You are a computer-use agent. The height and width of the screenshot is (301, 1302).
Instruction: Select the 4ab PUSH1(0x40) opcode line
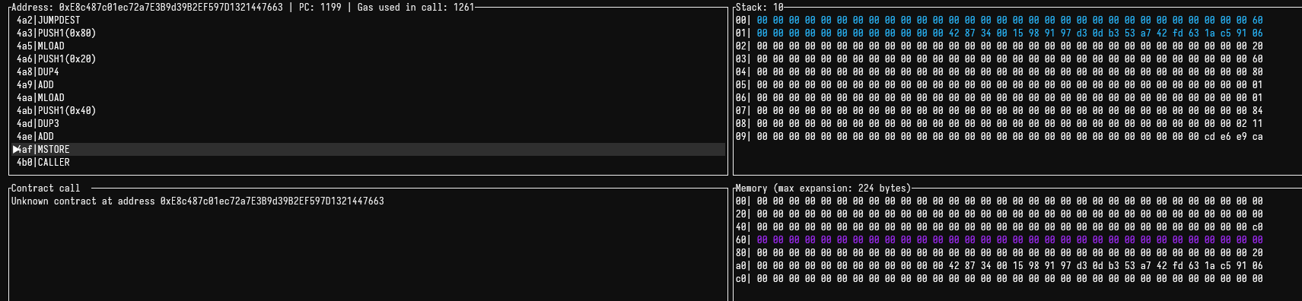(56, 111)
